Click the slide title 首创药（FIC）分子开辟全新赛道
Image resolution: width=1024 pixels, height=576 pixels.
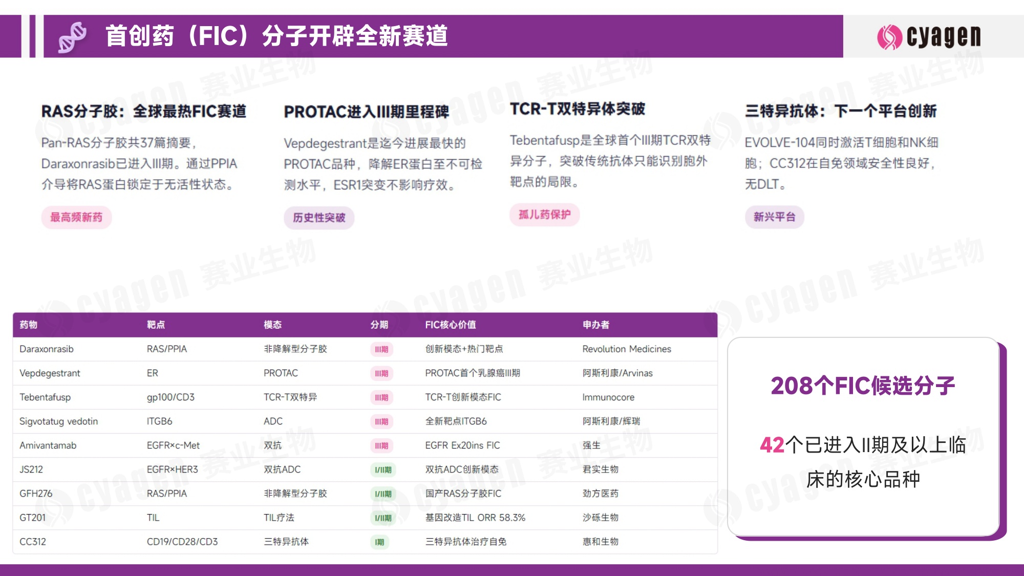tap(276, 36)
